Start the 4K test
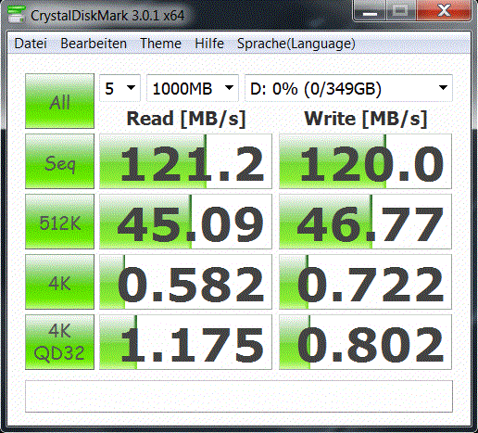This screenshot has height=433, width=478. click(59, 282)
